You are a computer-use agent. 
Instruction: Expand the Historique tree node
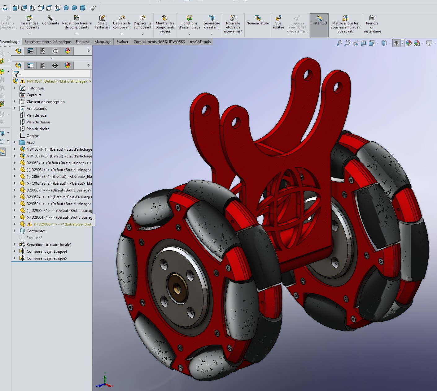pos(15,88)
